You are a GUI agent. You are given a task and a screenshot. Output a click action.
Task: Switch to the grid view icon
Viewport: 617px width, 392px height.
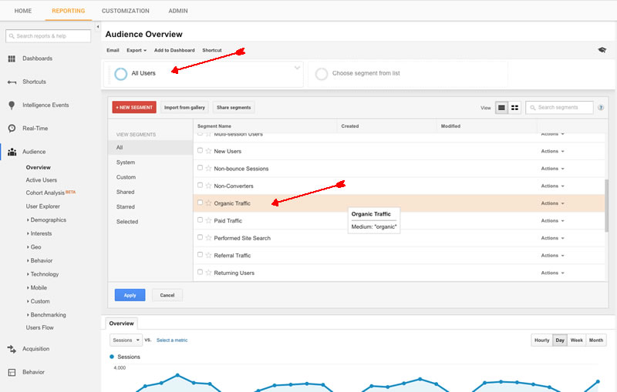pos(514,108)
